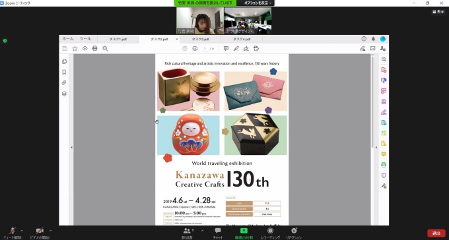Switch to タスク4.pdf tab
Screen dimensions: 449x240
click(x=242, y=39)
